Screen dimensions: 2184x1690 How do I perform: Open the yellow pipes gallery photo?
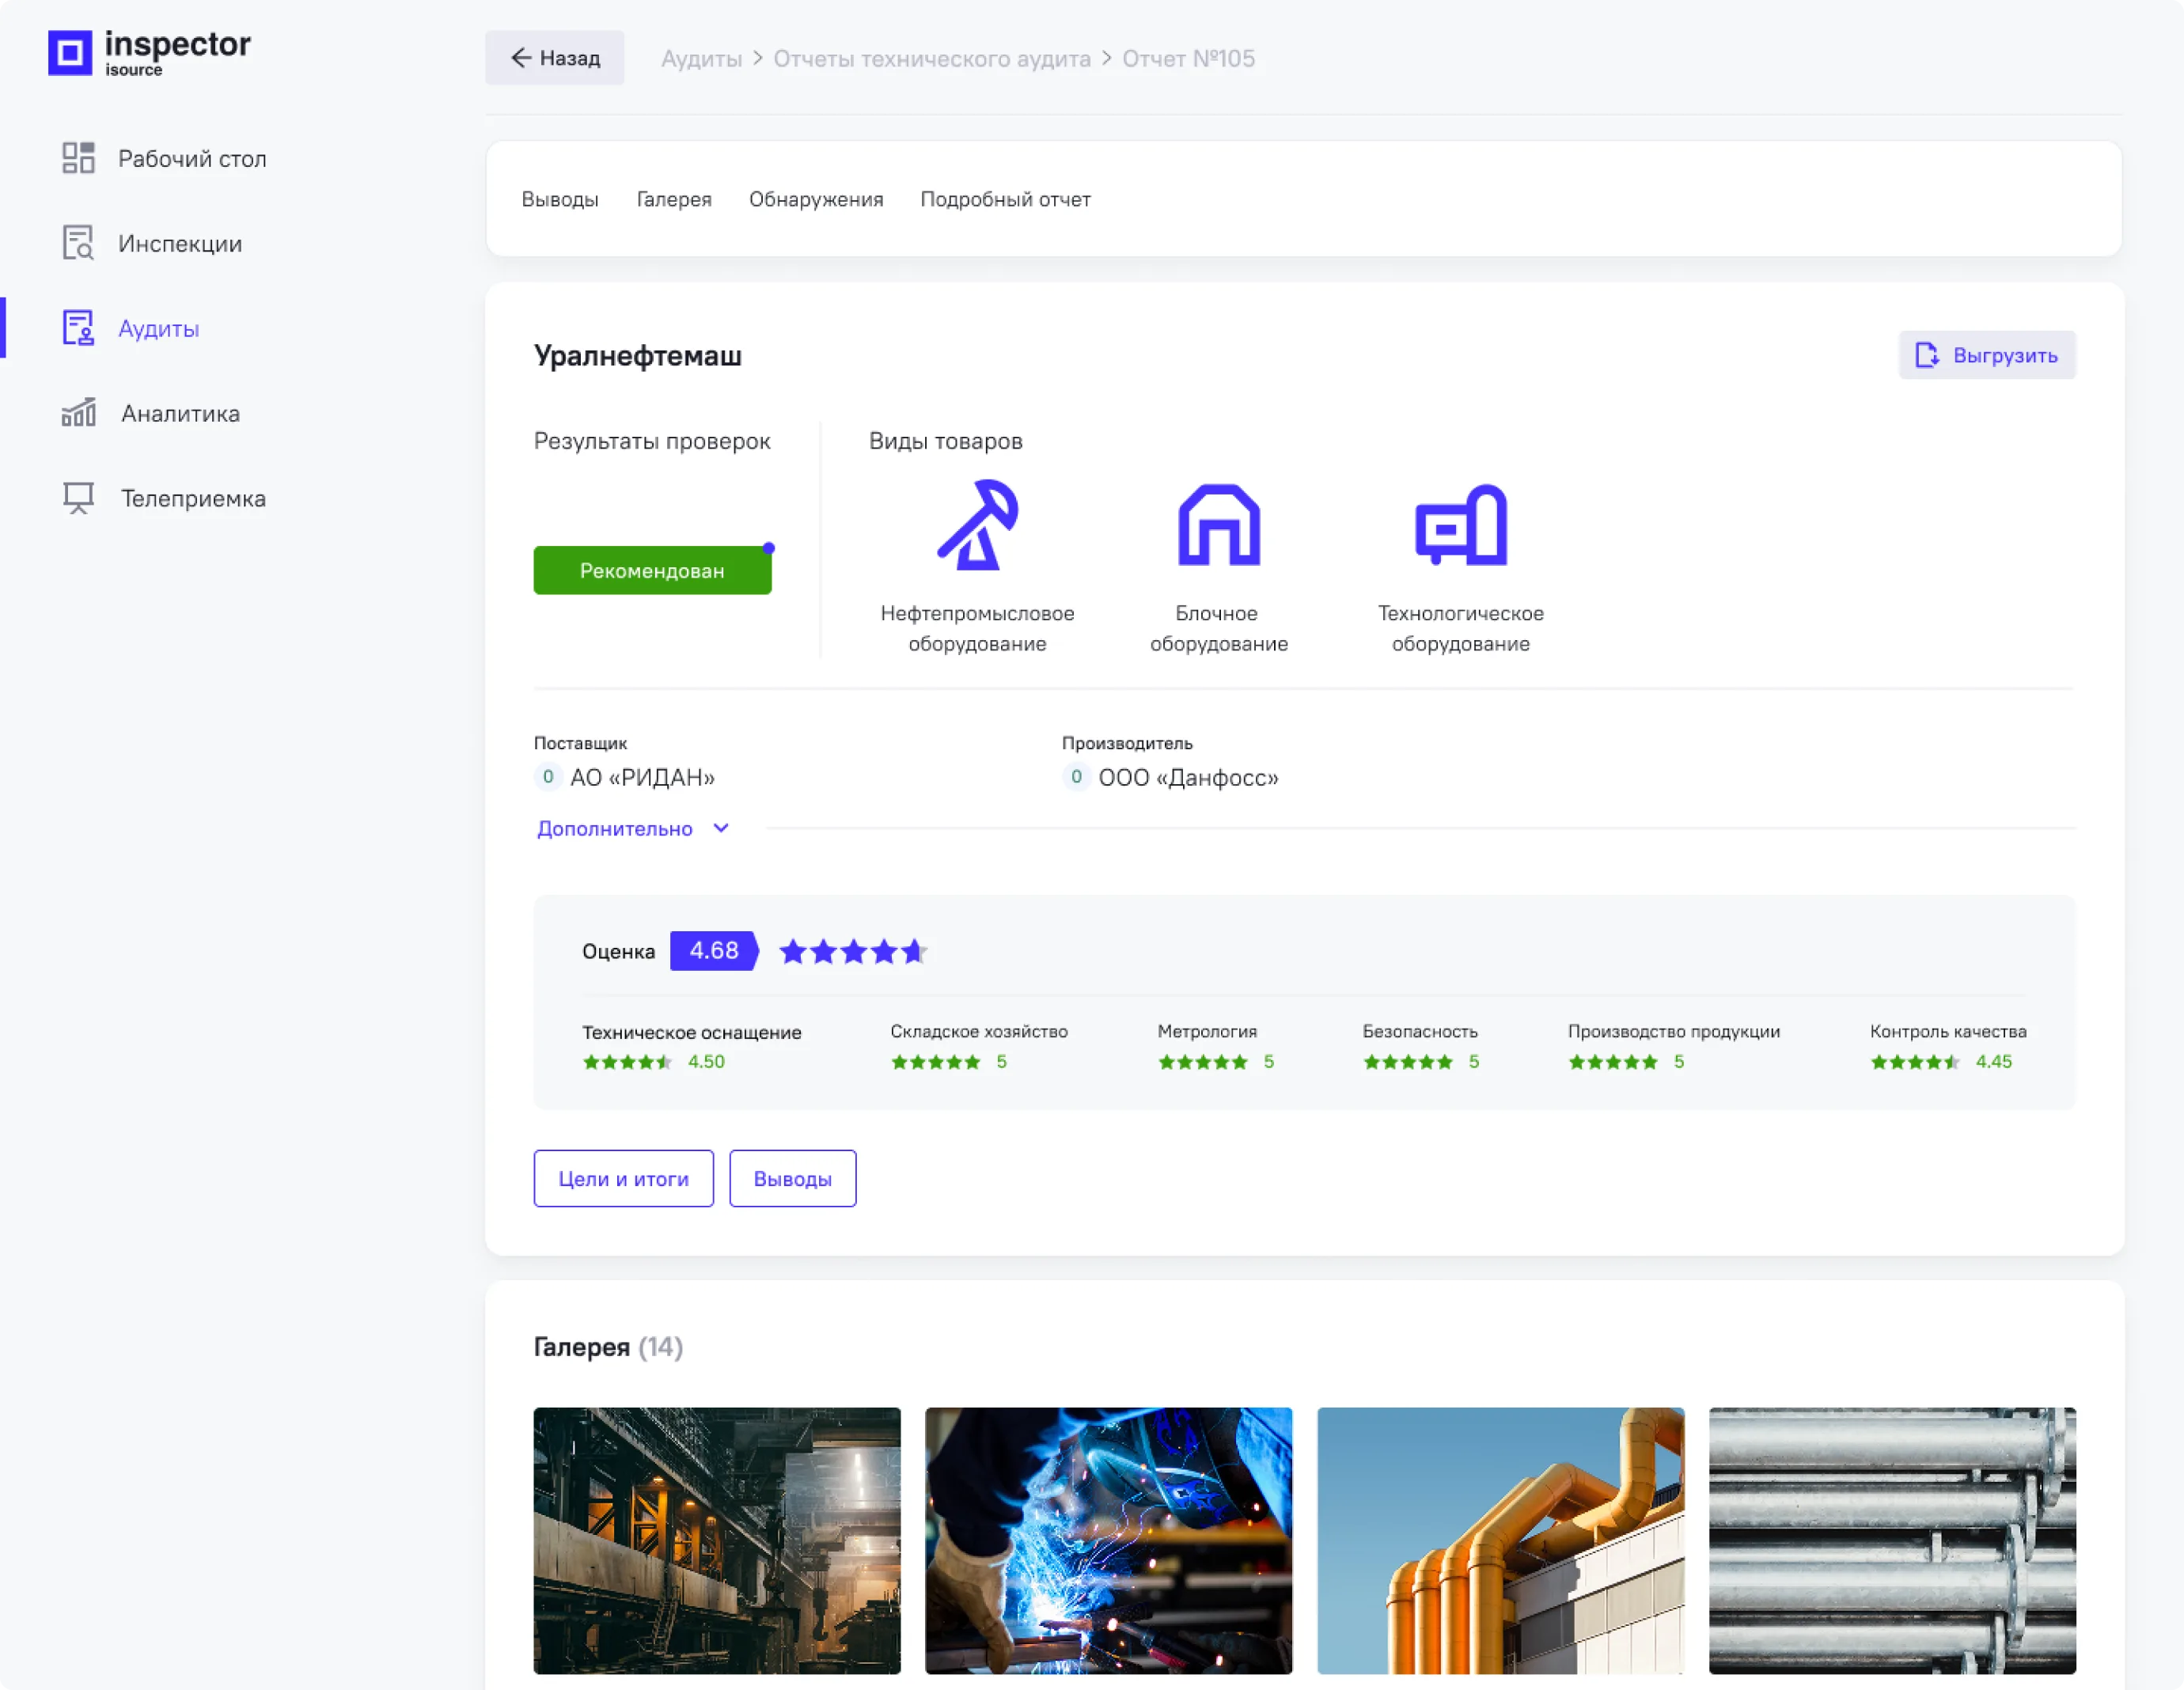tap(1500, 1540)
